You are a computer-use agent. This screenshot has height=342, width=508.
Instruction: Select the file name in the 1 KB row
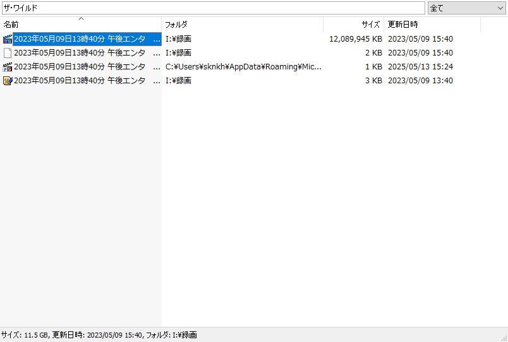[87, 67]
